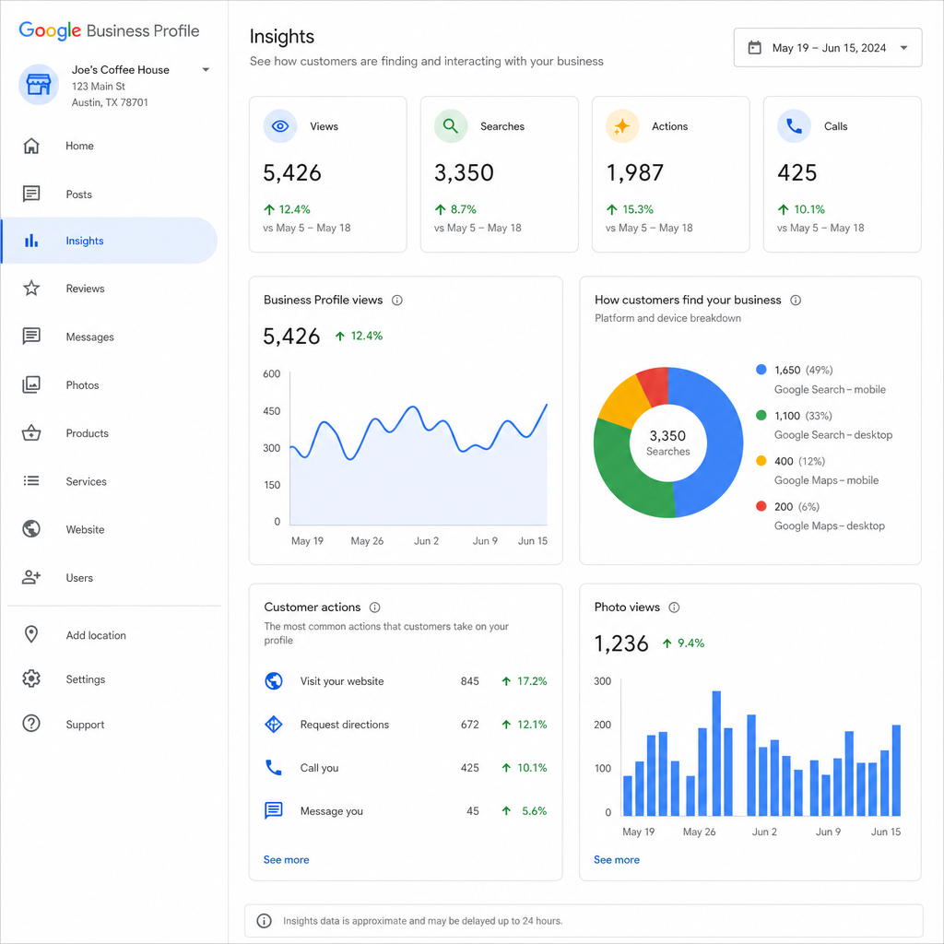Click the Settings gear icon
Viewport: 944px width, 944px height.
click(x=31, y=678)
